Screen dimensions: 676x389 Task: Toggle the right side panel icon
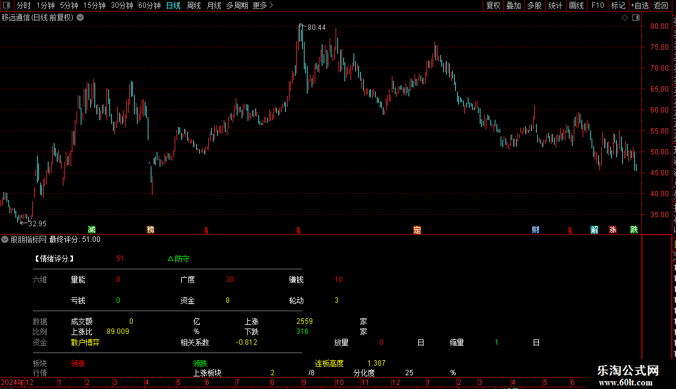[x=636, y=18]
